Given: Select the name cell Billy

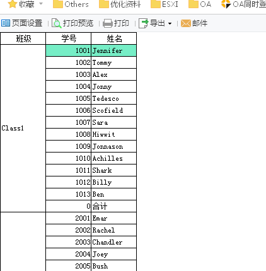Looking at the screenshot, I should [114, 182].
